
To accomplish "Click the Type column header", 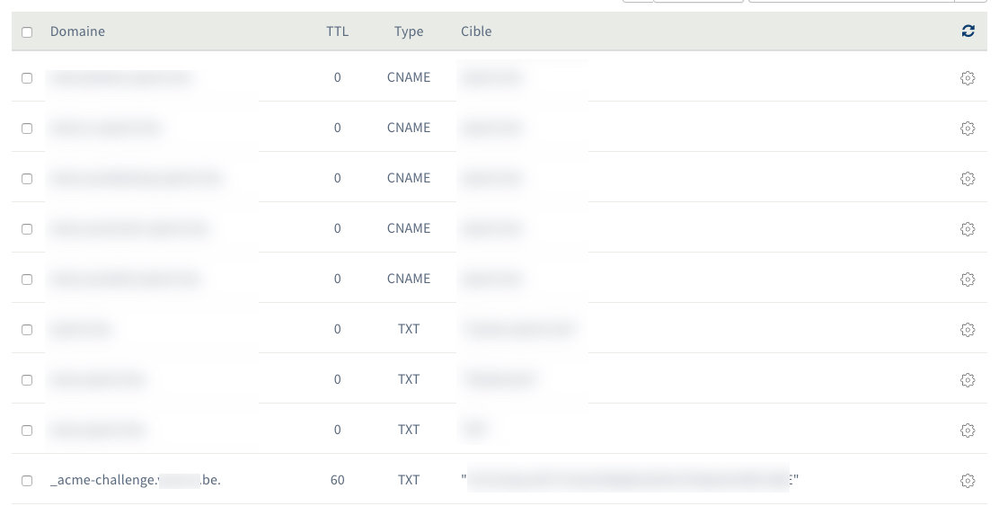I will pyautogui.click(x=409, y=31).
